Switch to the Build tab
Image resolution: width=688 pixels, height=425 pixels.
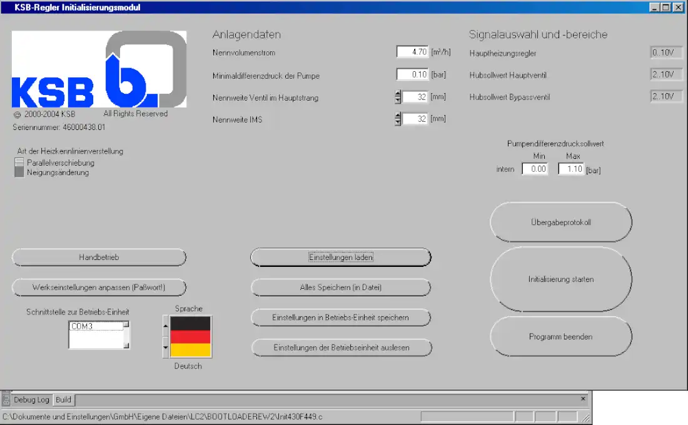[x=63, y=400]
